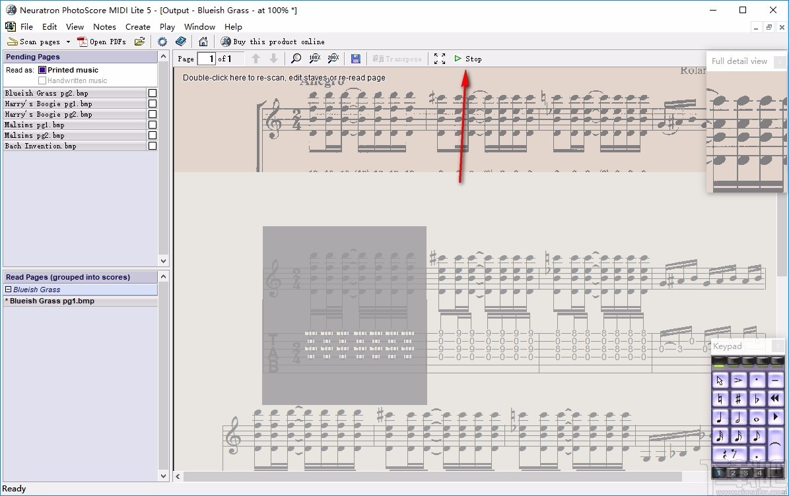Image resolution: width=789 pixels, height=496 pixels.
Task: Open the Notes menu
Action: [x=104, y=26]
